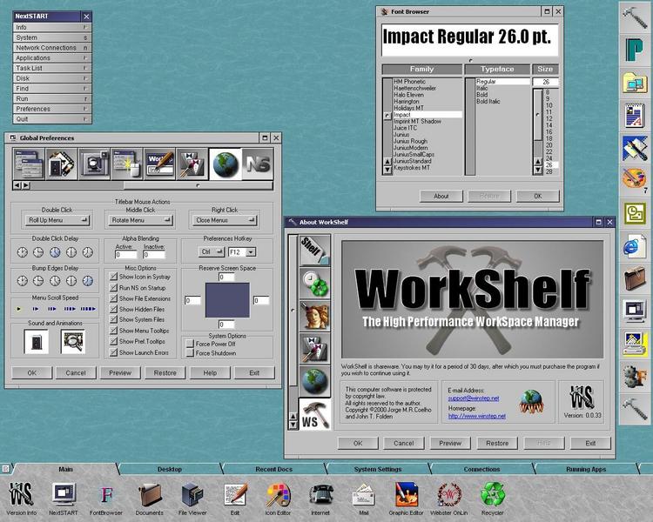Open the Internet telephone icon
Screen dimensions: 653x522
point(320,494)
